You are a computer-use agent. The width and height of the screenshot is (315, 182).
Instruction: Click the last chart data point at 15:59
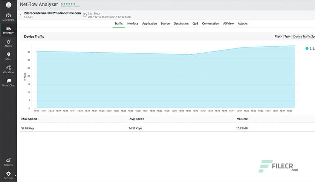point(295,46)
